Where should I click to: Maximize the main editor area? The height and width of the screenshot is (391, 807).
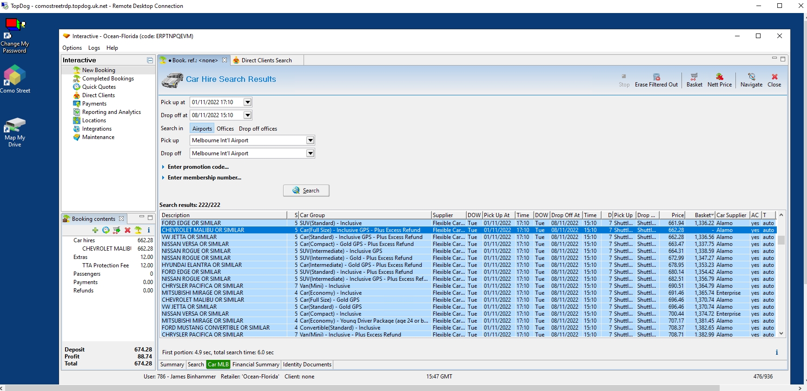point(783,59)
